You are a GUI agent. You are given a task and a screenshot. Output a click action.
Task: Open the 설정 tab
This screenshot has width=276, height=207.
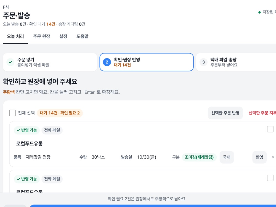63,36
